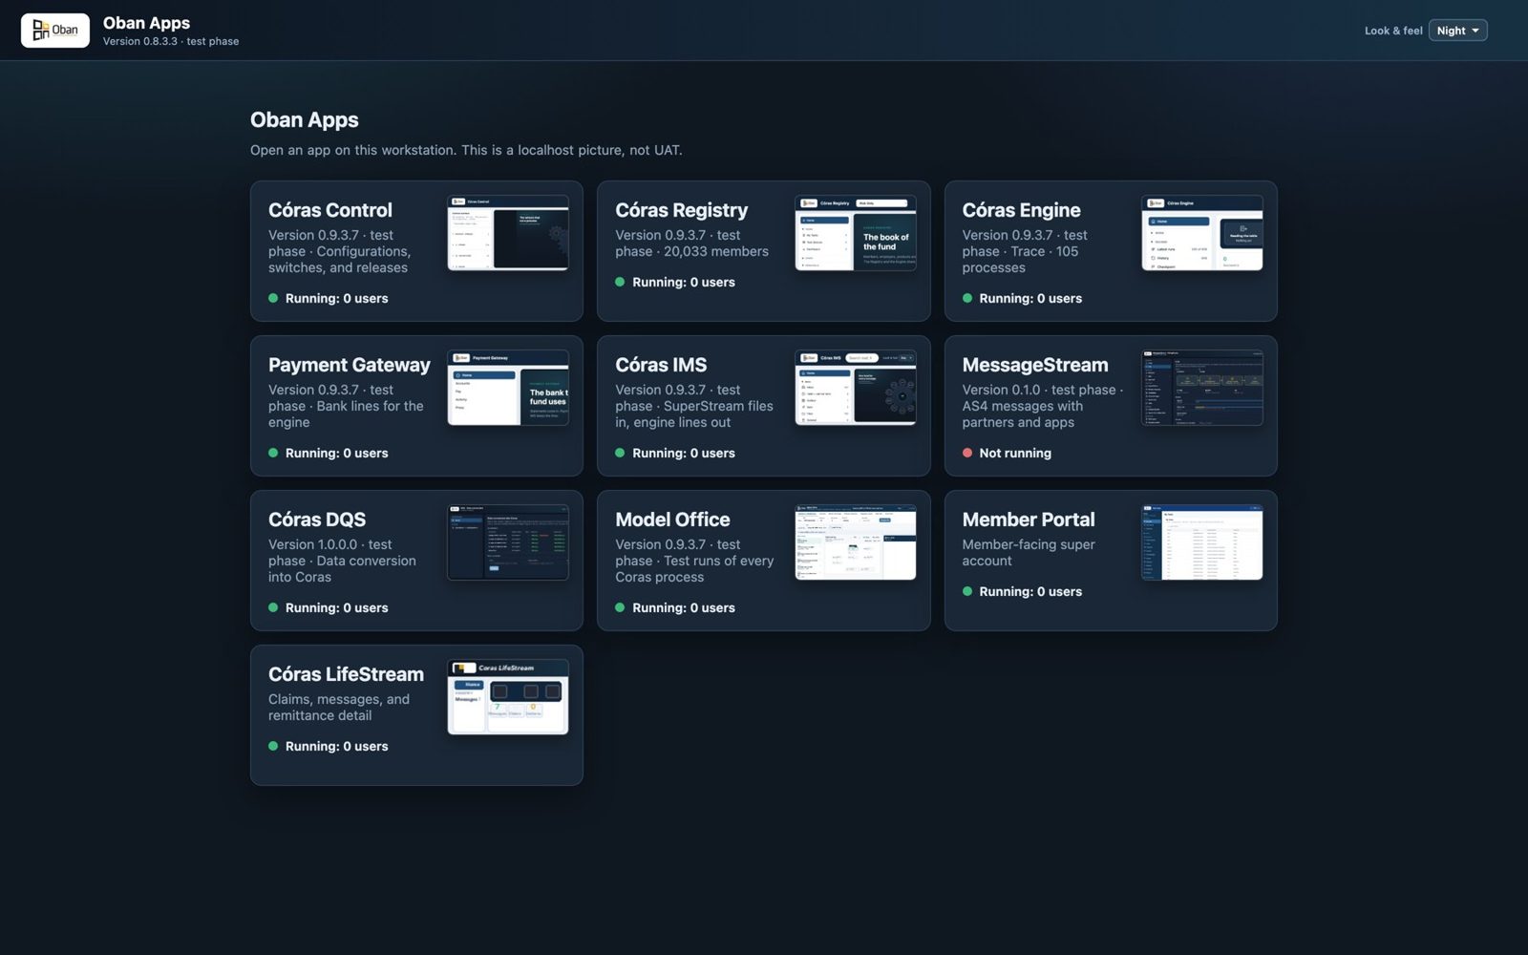Image resolution: width=1528 pixels, height=955 pixels.
Task: Click the 'Oban Apps' header title
Action: tap(146, 23)
